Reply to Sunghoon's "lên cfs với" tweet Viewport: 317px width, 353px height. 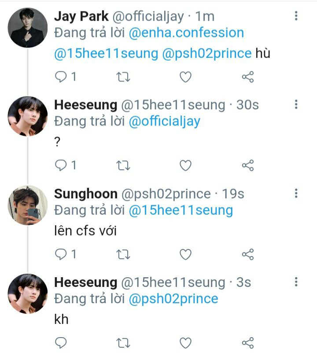point(61,254)
